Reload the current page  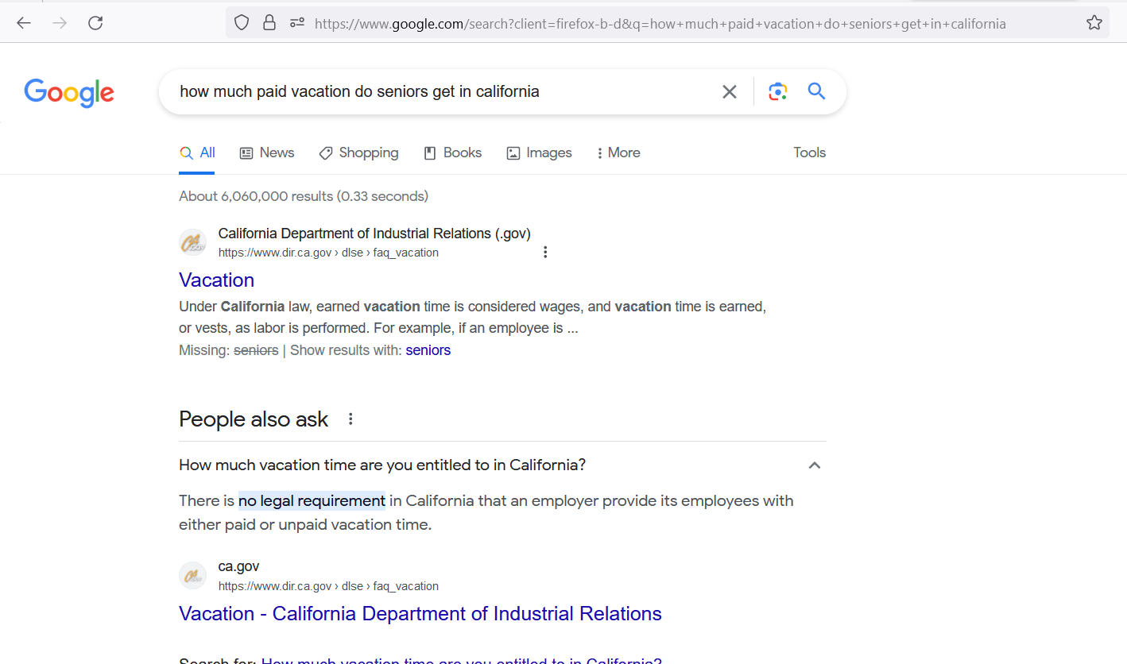[x=95, y=23]
